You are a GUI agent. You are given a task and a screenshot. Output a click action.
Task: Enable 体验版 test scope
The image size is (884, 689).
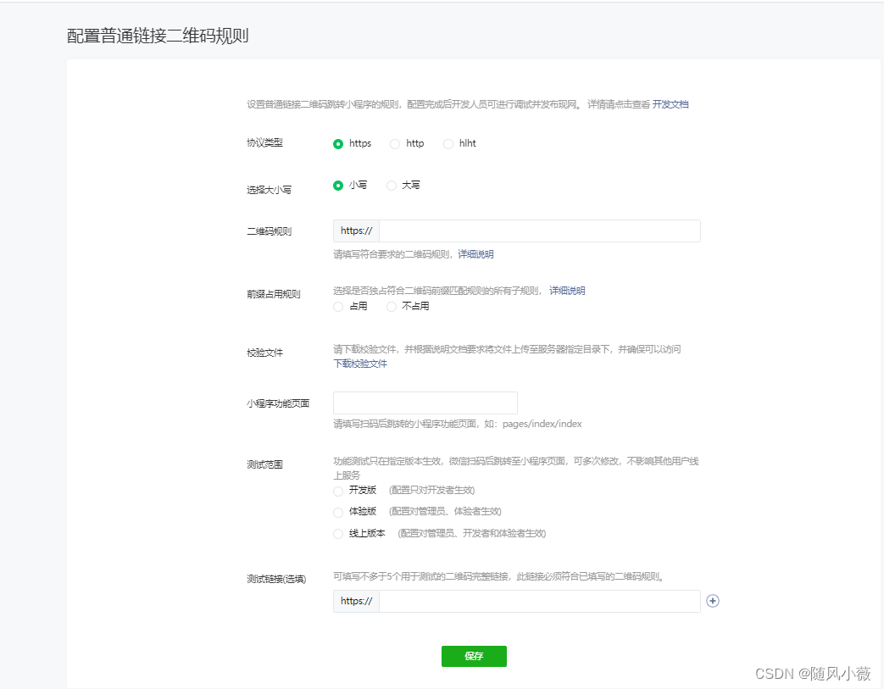point(337,512)
